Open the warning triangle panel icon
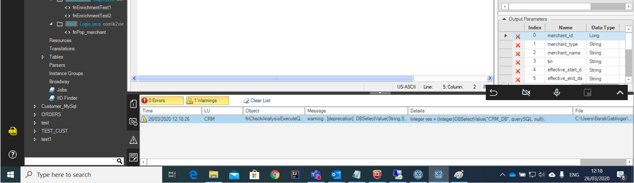 [x=133, y=139]
